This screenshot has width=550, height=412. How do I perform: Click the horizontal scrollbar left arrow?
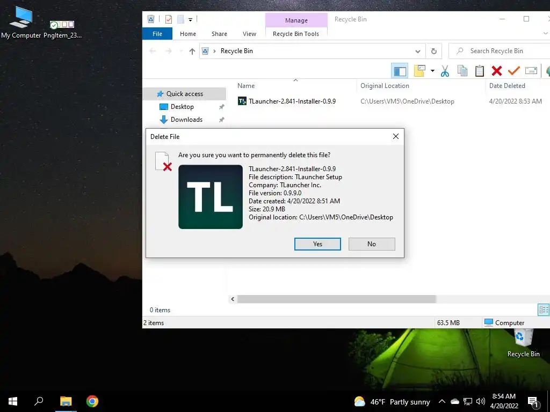233,299
